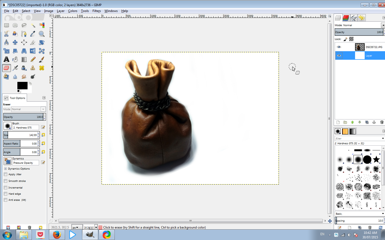This screenshot has height=240, width=385.
Task: Select the Crop tool
Action: coord(33,42)
